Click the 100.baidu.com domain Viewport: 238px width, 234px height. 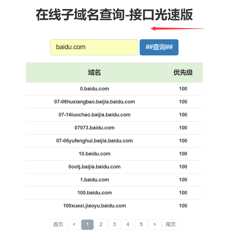(x=94, y=193)
